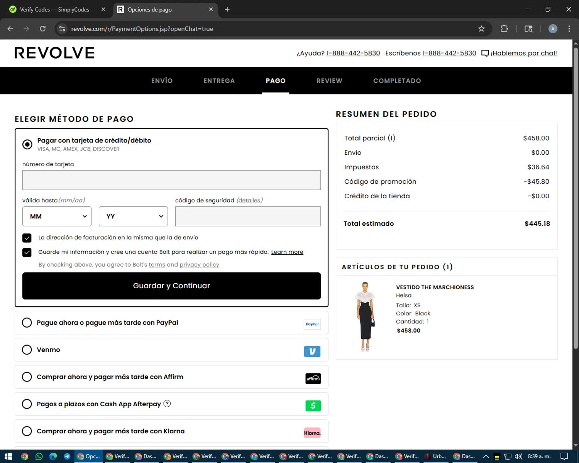Image resolution: width=579 pixels, height=463 pixels.
Task: Open Telegram from the taskbar
Action: coord(67,456)
